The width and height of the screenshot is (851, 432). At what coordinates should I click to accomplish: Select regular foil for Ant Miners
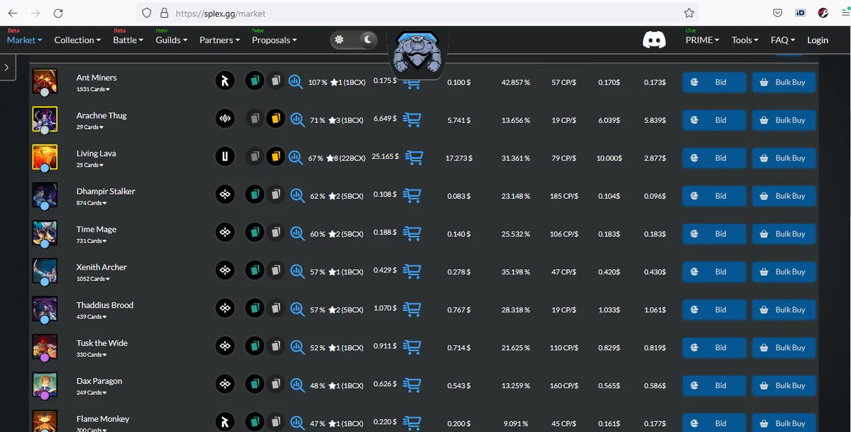click(254, 81)
